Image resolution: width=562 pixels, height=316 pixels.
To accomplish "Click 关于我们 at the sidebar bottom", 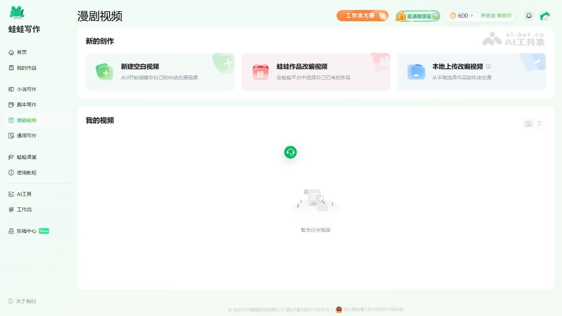I will click(x=22, y=301).
